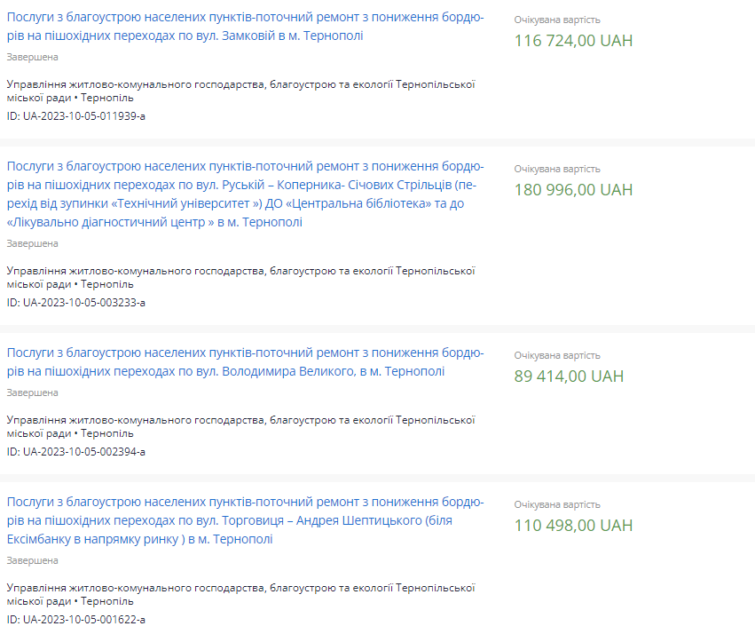
Task: Open the tender link for вул. Замковій
Action: (x=246, y=27)
